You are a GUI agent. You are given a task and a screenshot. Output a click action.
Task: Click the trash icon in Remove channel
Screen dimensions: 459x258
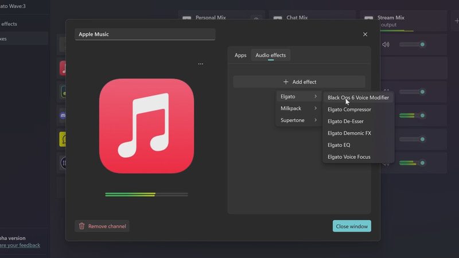(81, 226)
